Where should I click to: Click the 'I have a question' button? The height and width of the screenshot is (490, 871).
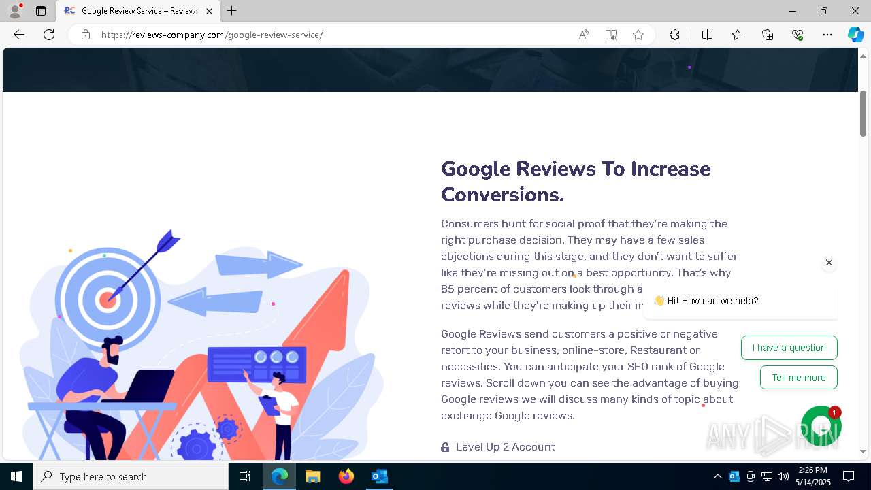[x=789, y=348]
